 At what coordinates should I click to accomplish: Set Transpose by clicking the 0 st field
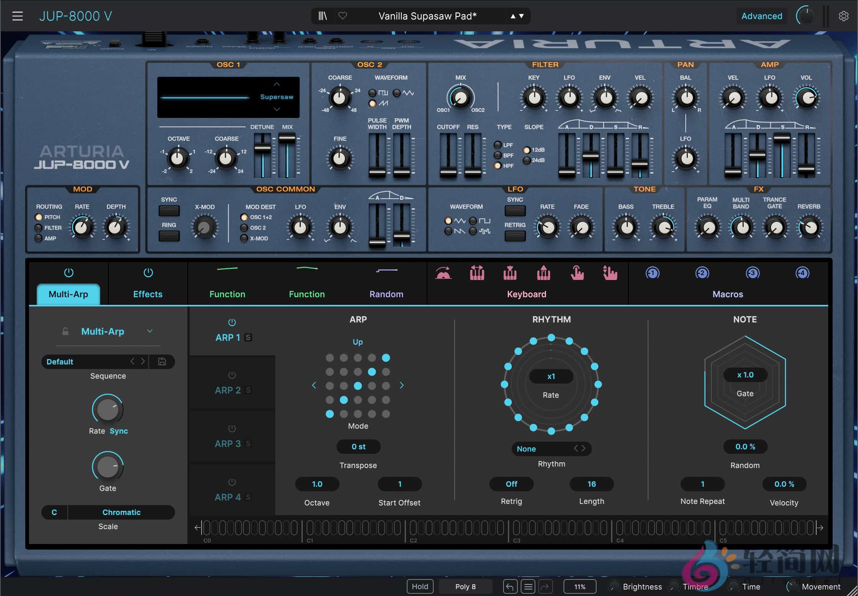point(358,446)
